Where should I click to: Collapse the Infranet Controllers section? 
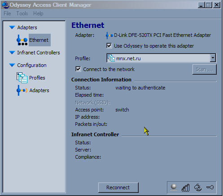[x=12, y=53]
